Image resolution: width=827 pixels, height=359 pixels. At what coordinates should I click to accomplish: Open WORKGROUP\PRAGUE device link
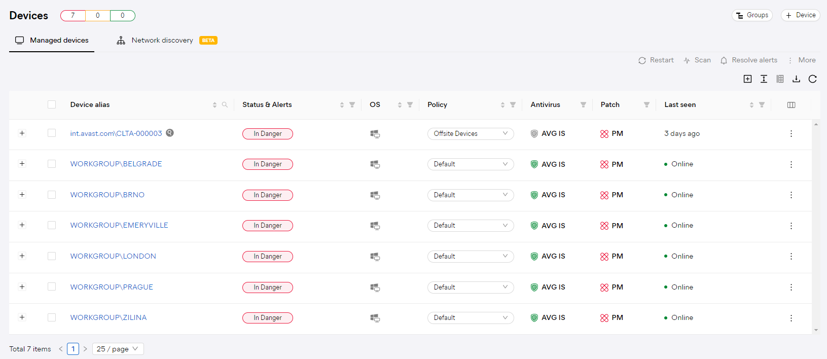tap(112, 287)
